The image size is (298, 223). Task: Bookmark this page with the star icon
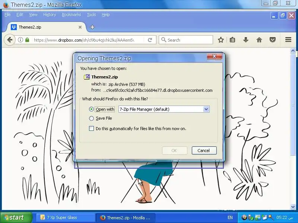click(x=221, y=40)
